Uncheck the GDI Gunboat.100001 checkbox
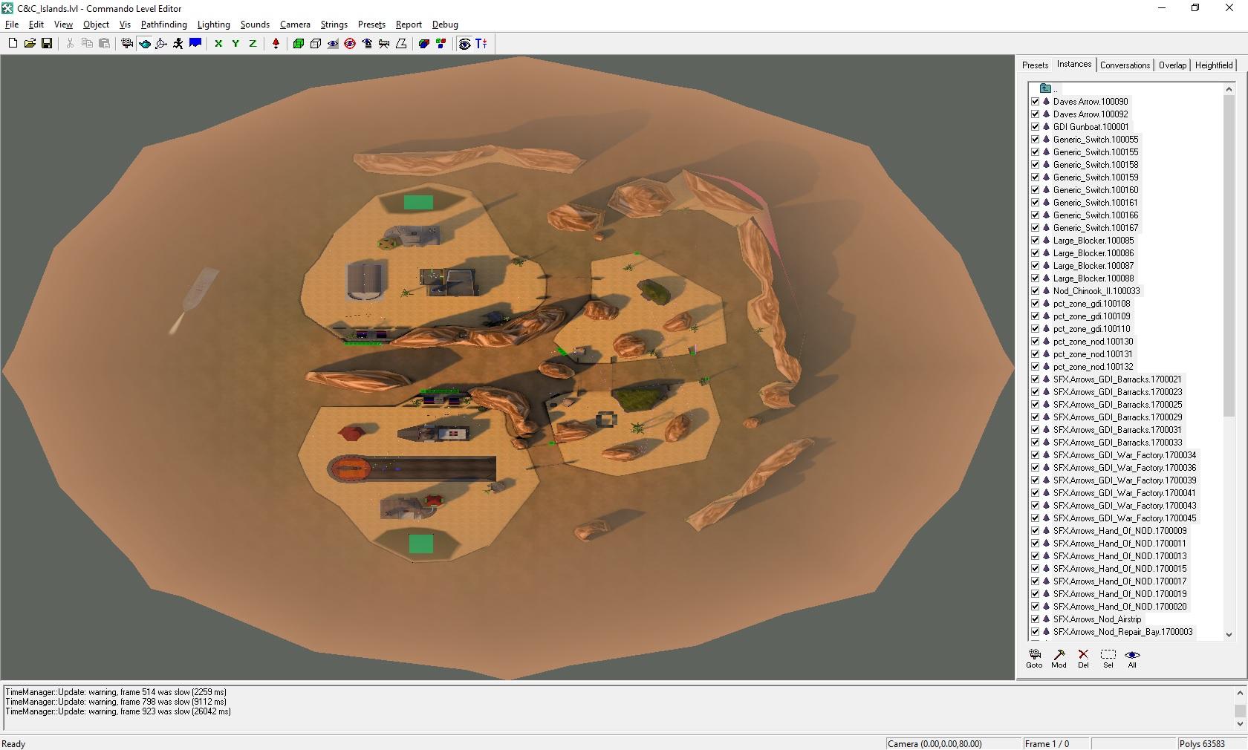Screen dimensions: 1248x750 (x=1035, y=127)
